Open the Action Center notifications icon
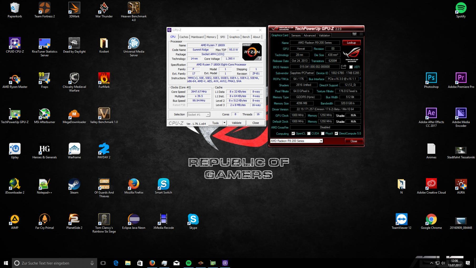The height and width of the screenshot is (268, 476). tap(468, 263)
